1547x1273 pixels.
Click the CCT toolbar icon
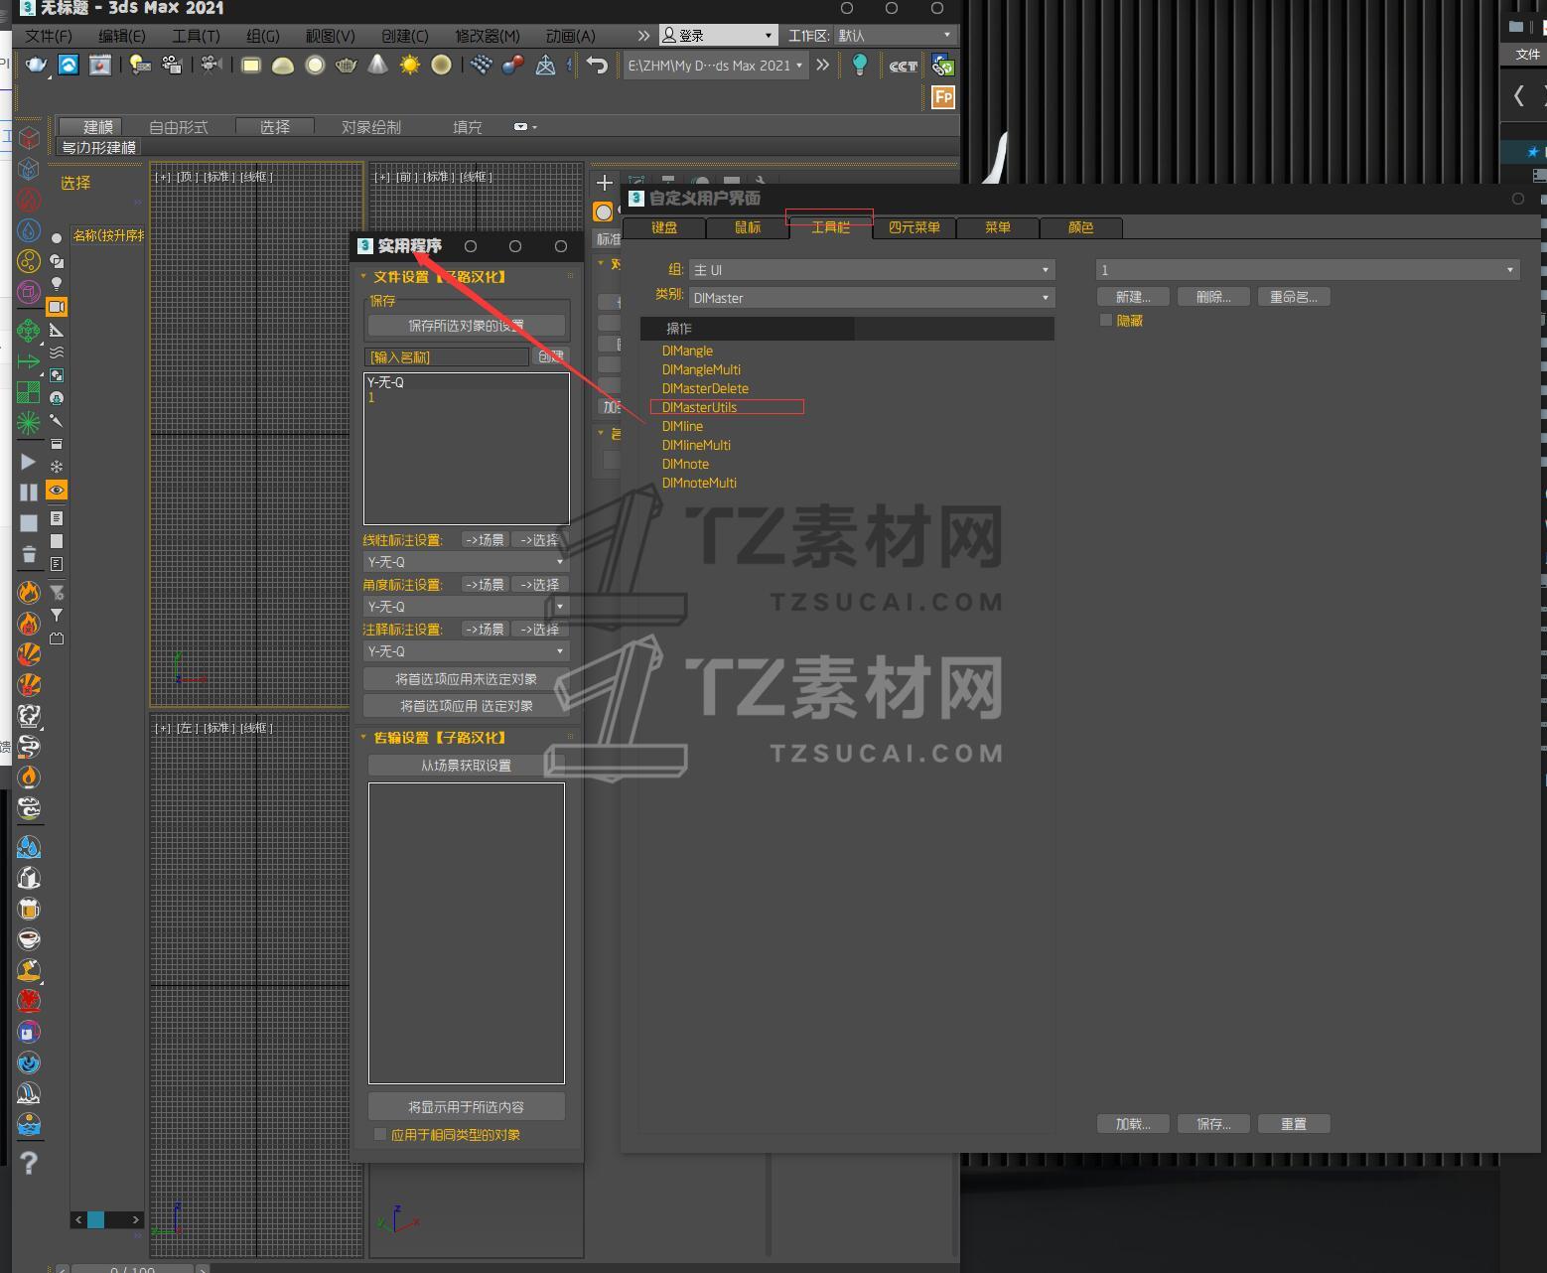(x=903, y=66)
